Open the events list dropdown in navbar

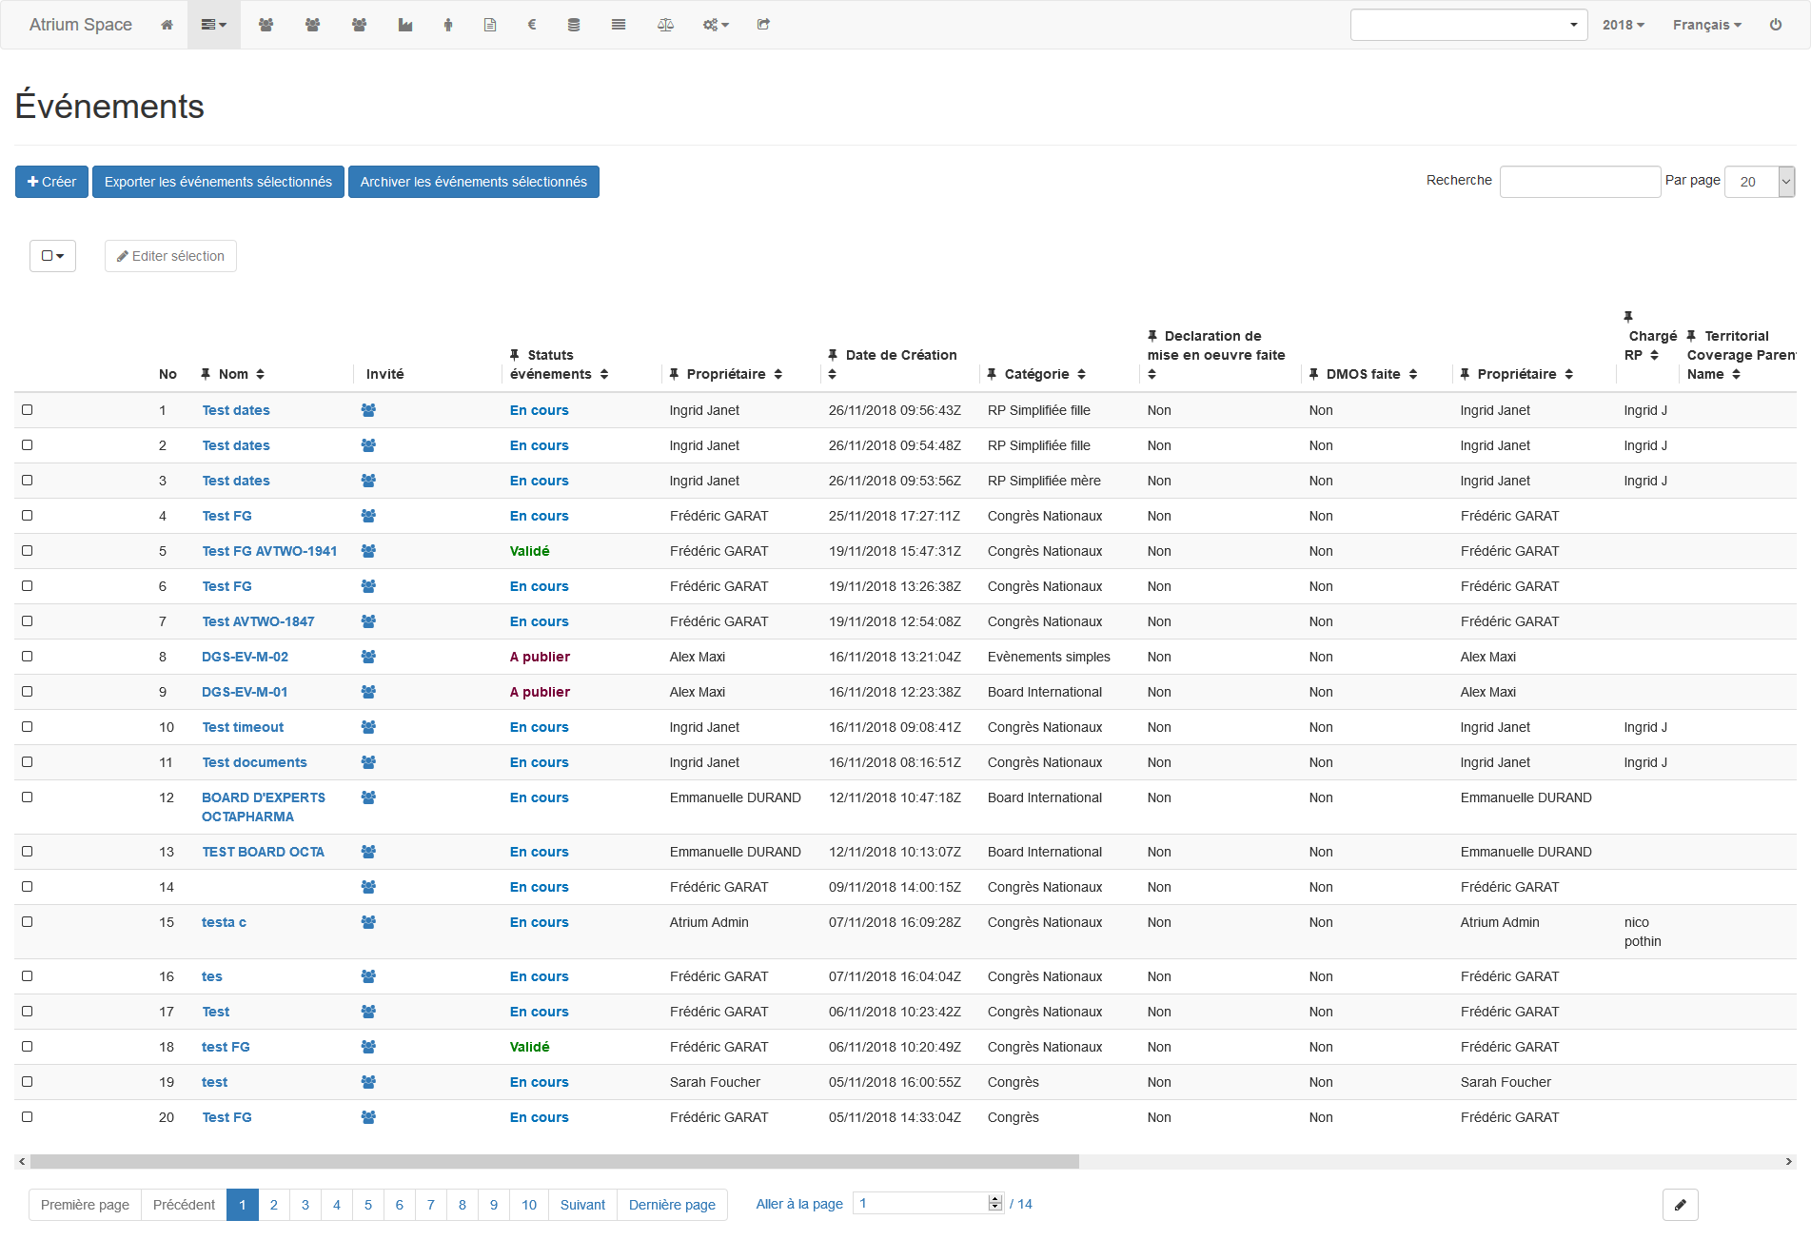pos(214,25)
